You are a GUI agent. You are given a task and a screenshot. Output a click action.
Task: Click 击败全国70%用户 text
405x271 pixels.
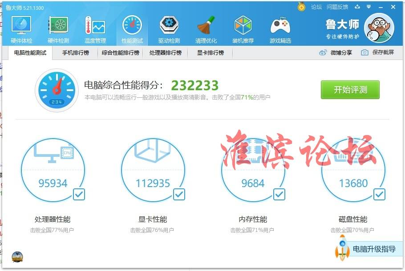point(352,230)
